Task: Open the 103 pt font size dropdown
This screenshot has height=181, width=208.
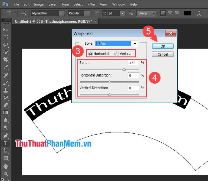Action: [122, 13]
